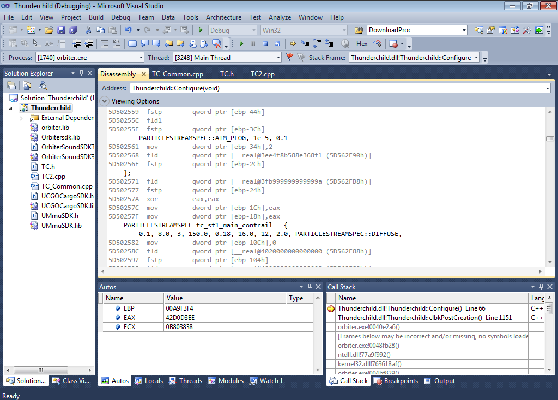Open the Solution Explorer toolbar icon
Screen dimensions: 558x400
tap(479, 31)
